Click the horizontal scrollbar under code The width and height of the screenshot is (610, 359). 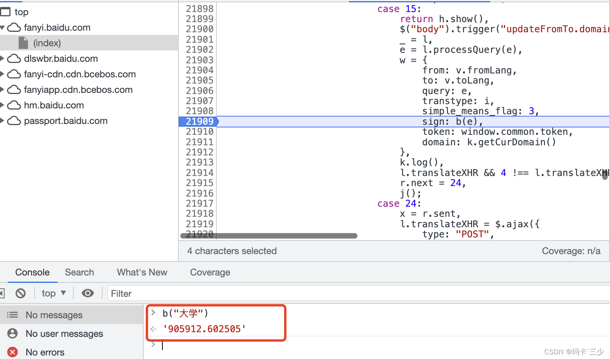pyautogui.click(x=269, y=236)
